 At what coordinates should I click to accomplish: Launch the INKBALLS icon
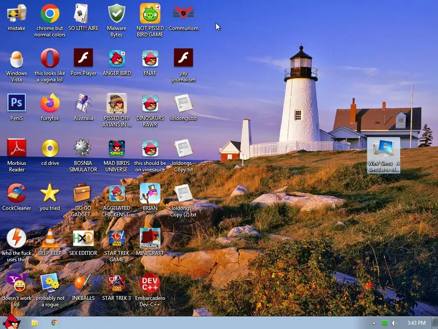click(x=83, y=283)
